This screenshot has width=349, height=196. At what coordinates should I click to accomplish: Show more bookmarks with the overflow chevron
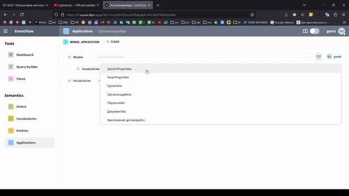point(344,22)
